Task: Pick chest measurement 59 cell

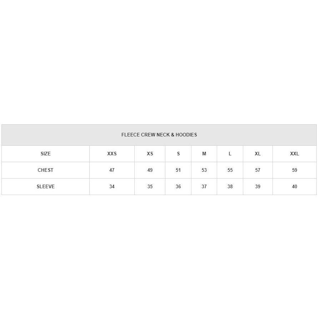Action: click(294, 170)
